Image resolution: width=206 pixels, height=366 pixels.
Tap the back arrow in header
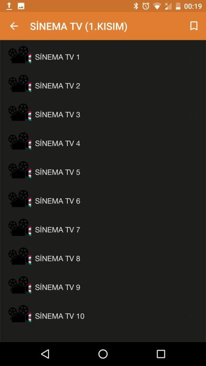coord(14,26)
